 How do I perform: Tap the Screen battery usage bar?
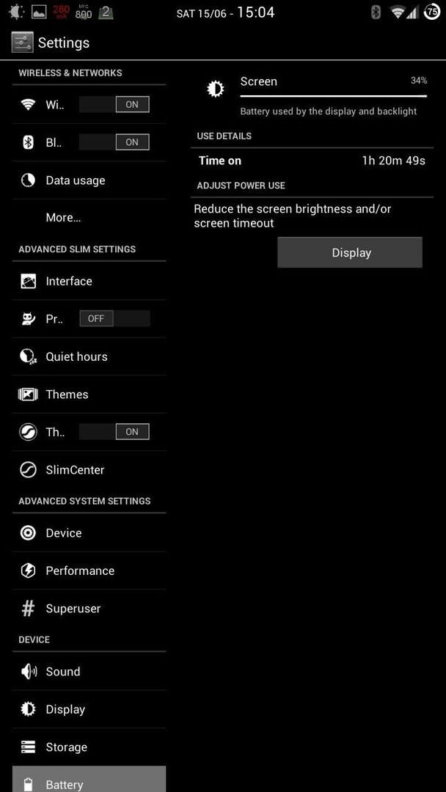click(333, 95)
